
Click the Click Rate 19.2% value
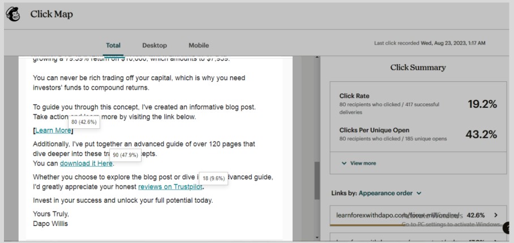(x=482, y=104)
